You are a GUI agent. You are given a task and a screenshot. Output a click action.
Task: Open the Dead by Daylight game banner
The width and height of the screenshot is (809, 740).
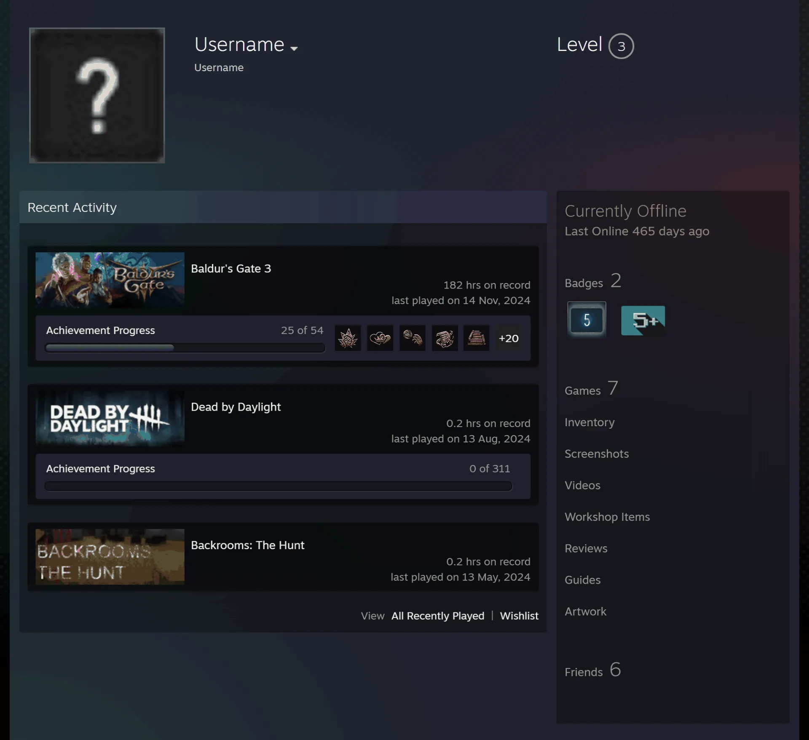pos(110,418)
